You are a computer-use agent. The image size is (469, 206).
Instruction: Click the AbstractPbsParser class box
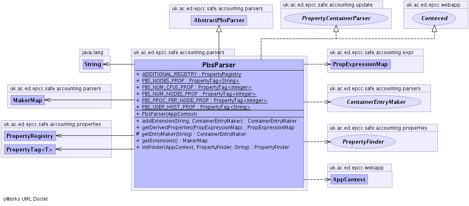coord(219,20)
